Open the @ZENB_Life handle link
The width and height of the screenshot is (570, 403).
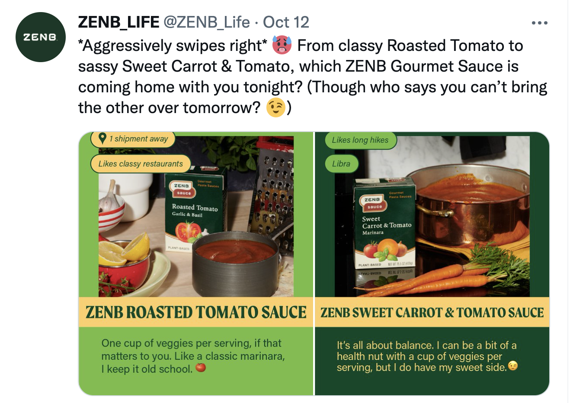(x=207, y=22)
